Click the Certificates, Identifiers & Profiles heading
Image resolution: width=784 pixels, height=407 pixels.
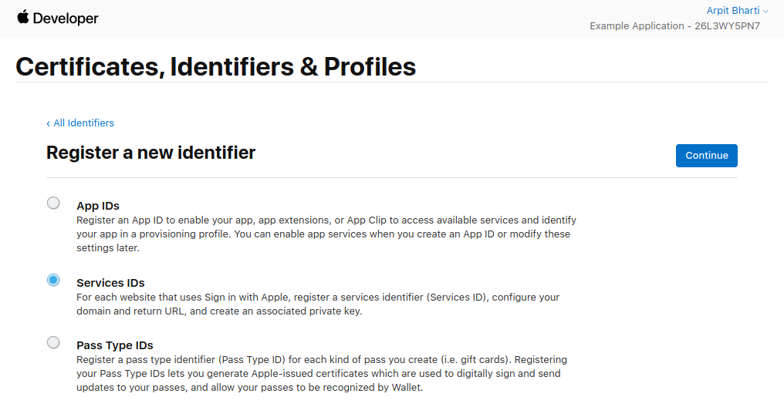tap(215, 66)
